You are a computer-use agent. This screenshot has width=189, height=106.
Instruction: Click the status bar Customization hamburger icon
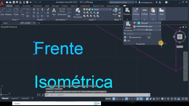[186, 99]
